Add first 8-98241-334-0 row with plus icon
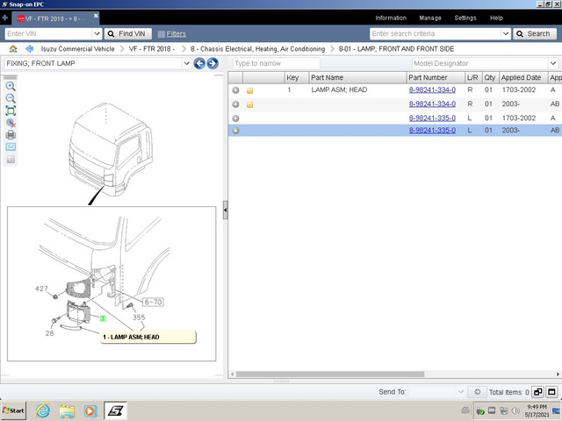 pyautogui.click(x=235, y=90)
